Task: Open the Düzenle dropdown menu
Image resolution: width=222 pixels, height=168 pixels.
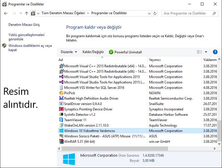Action: pos(69,52)
